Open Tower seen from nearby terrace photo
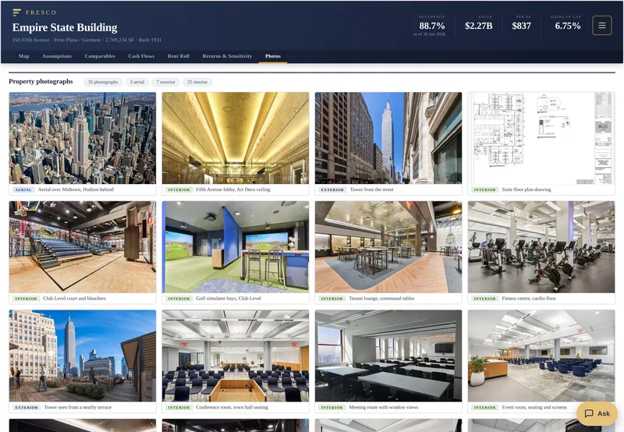Screen dimensions: 624x432 [x=83, y=356]
